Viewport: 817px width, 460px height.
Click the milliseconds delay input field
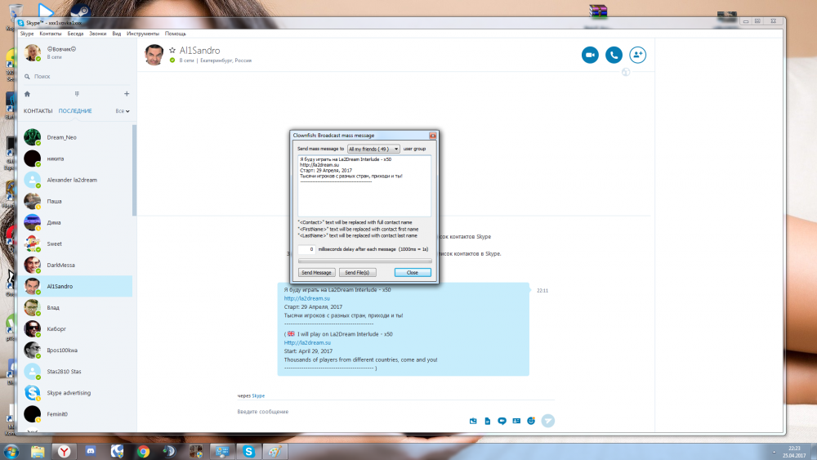pyautogui.click(x=306, y=248)
